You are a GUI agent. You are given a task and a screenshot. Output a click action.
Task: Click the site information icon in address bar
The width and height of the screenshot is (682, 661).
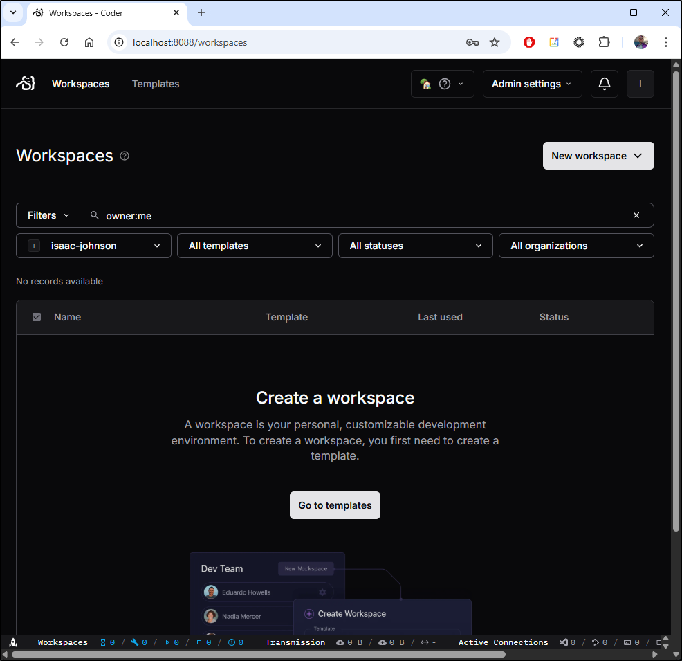click(119, 42)
